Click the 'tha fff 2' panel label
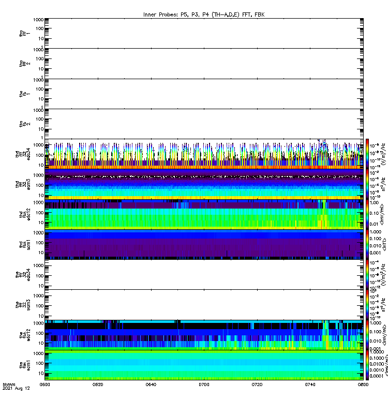 click(24, 64)
